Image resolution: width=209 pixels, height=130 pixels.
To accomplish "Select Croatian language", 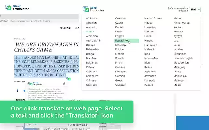I will click(121, 18).
